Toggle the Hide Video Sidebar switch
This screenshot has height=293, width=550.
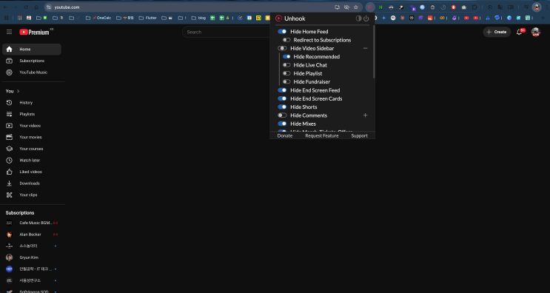click(x=282, y=48)
